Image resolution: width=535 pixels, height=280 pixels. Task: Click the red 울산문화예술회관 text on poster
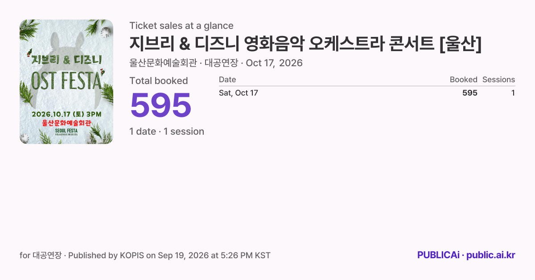tap(66, 123)
